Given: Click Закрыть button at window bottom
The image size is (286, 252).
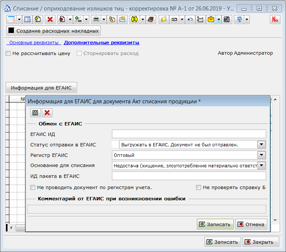Looking at the screenshot, I should [261, 242].
